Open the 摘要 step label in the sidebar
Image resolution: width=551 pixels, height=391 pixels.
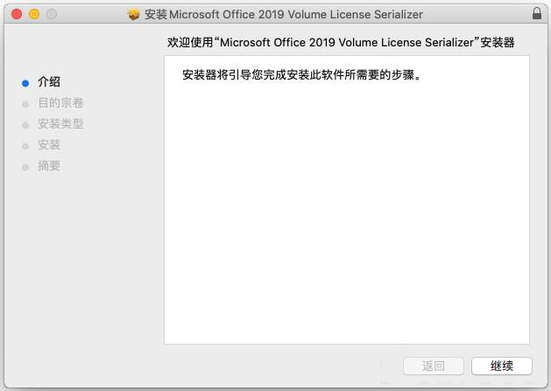pos(49,166)
